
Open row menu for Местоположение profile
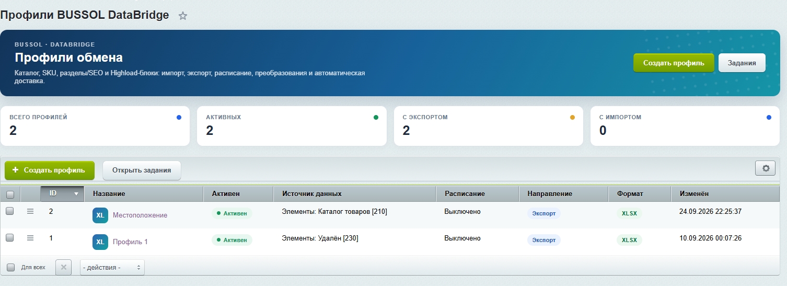[30, 211]
